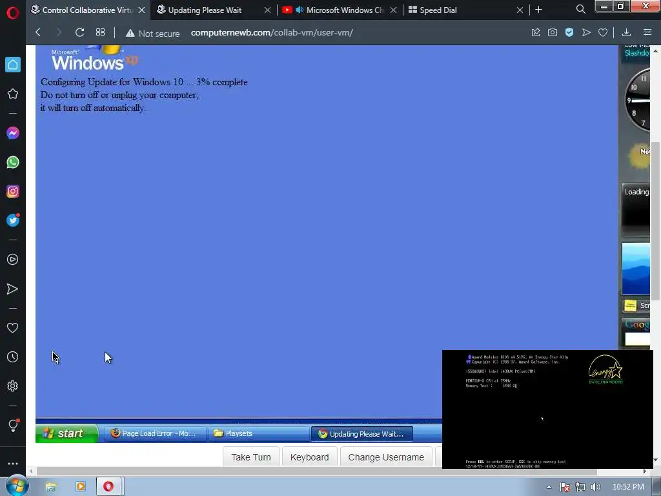Viewport: 661px width, 496px height.
Task: Select Playsets folder taskbar item in VM
Action: (x=258, y=433)
